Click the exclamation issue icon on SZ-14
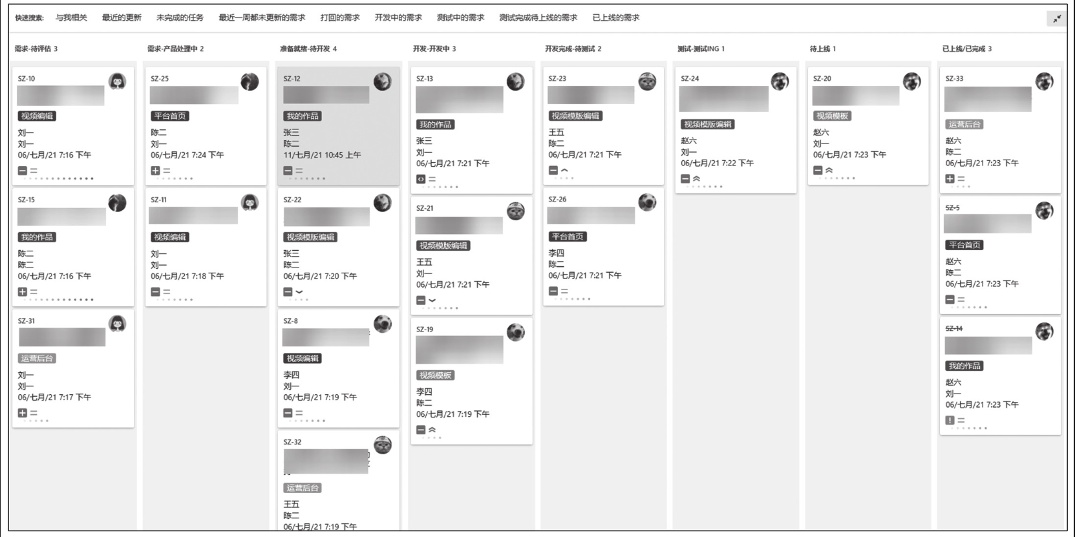1075x537 pixels. (950, 420)
